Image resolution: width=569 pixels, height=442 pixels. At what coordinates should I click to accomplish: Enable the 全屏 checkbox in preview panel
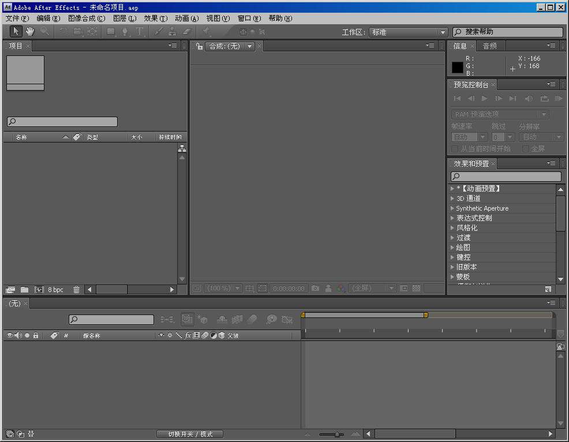pyautogui.click(x=525, y=149)
